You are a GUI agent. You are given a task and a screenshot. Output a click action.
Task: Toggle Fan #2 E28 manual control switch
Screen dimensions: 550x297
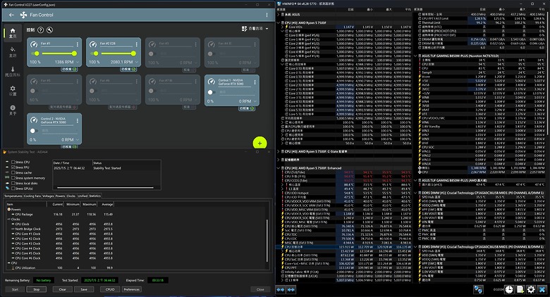point(94,53)
